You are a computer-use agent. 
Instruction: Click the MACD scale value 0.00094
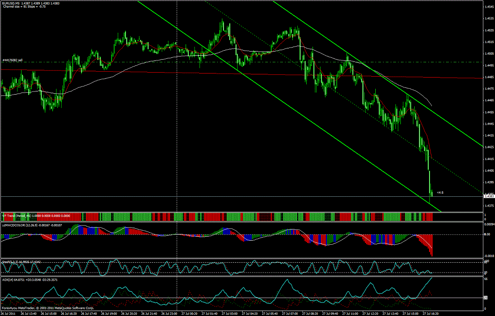(489, 225)
